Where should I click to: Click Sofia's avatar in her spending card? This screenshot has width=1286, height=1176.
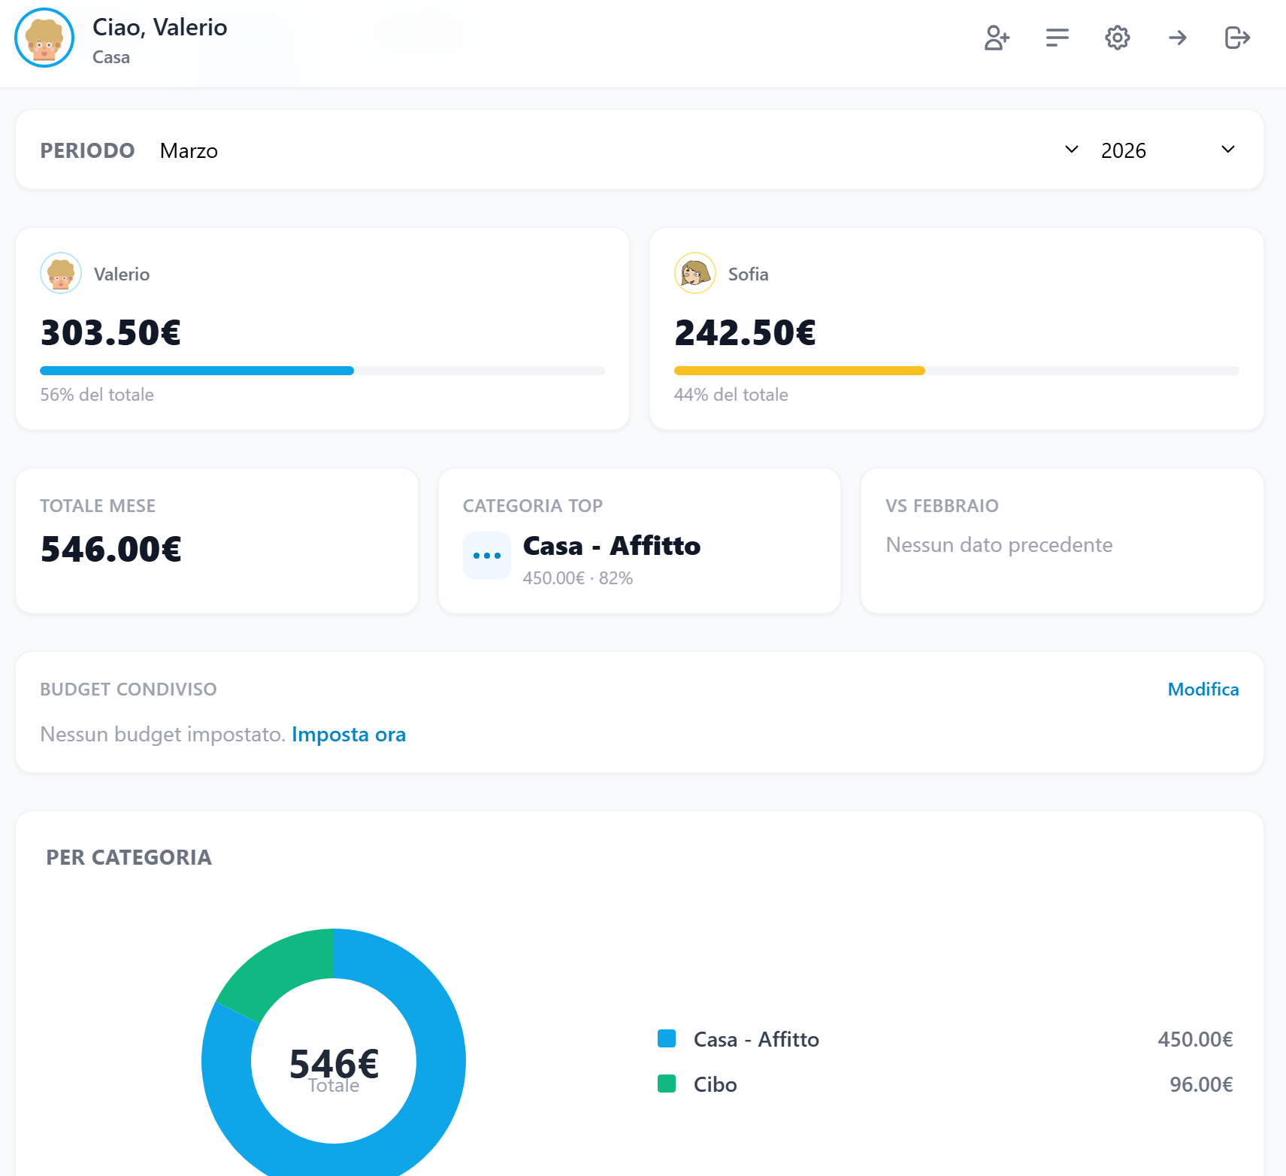point(694,273)
